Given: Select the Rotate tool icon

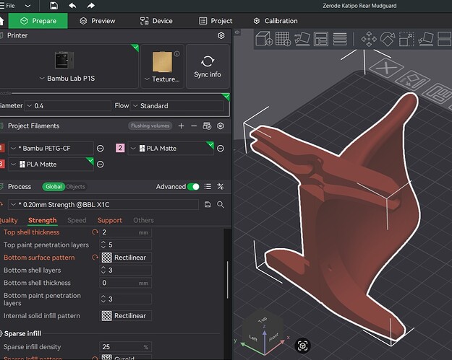Looking at the screenshot, I should (x=388, y=38).
